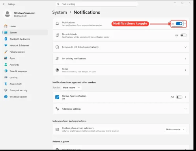The image size is (196, 151).
Task: Select Apps in the sidebar
Action: click(25, 58)
